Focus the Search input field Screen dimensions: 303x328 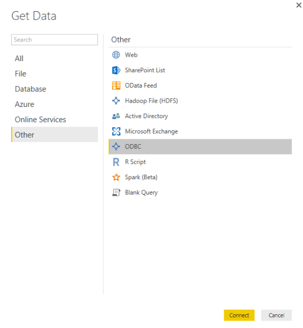(x=54, y=39)
